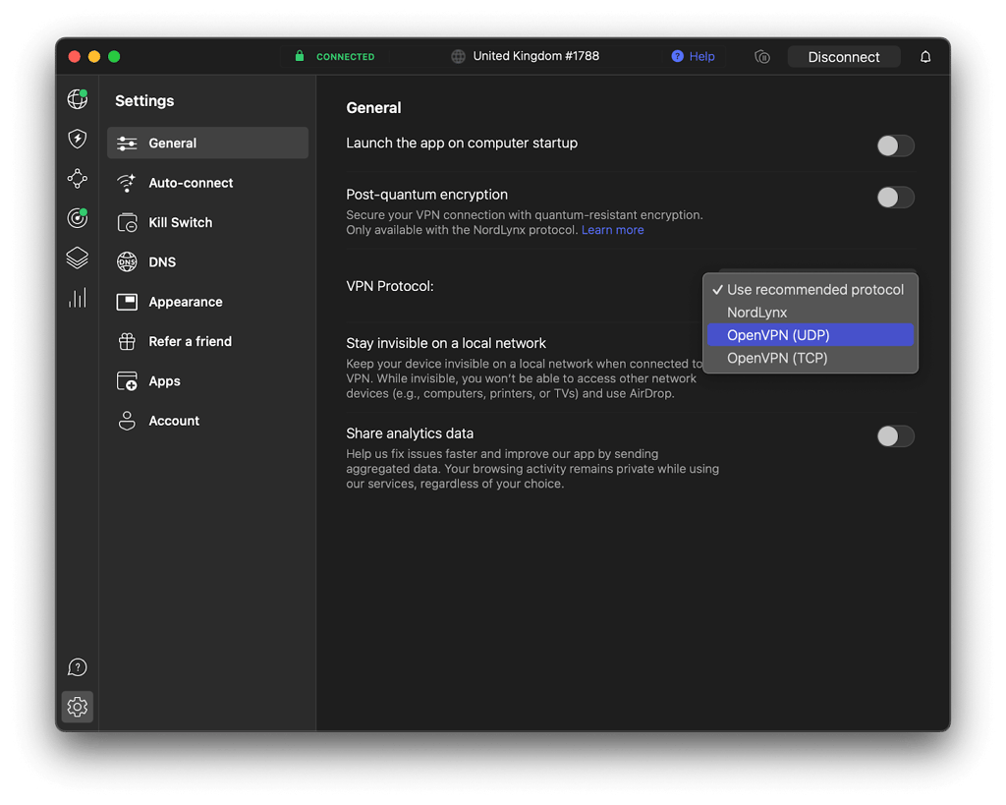This screenshot has height=805, width=1006.
Task: Click United Kingdom #1788 server label
Action: 535,56
